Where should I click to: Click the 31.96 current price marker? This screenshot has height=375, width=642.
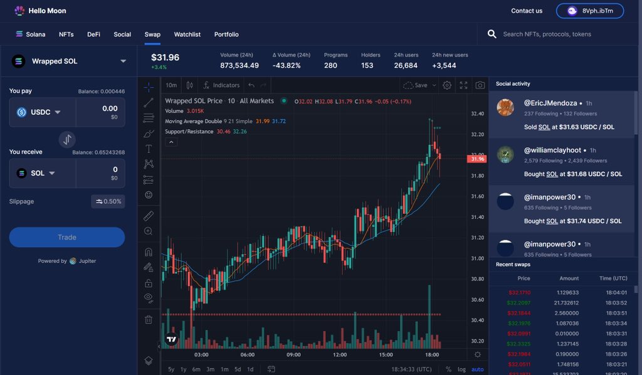coord(477,159)
